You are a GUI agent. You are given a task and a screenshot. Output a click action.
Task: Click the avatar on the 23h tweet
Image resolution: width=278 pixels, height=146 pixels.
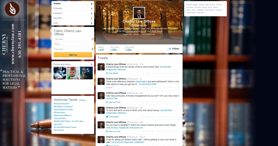pyautogui.click(x=101, y=110)
